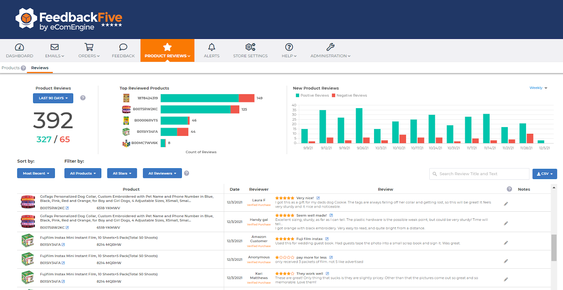Open ASIN link B015IY34FA in third row
Image resolution: width=563 pixels, height=290 pixels.
[52, 244]
